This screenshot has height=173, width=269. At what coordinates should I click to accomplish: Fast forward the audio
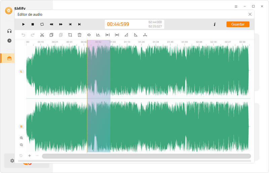pyautogui.click(x=61, y=24)
